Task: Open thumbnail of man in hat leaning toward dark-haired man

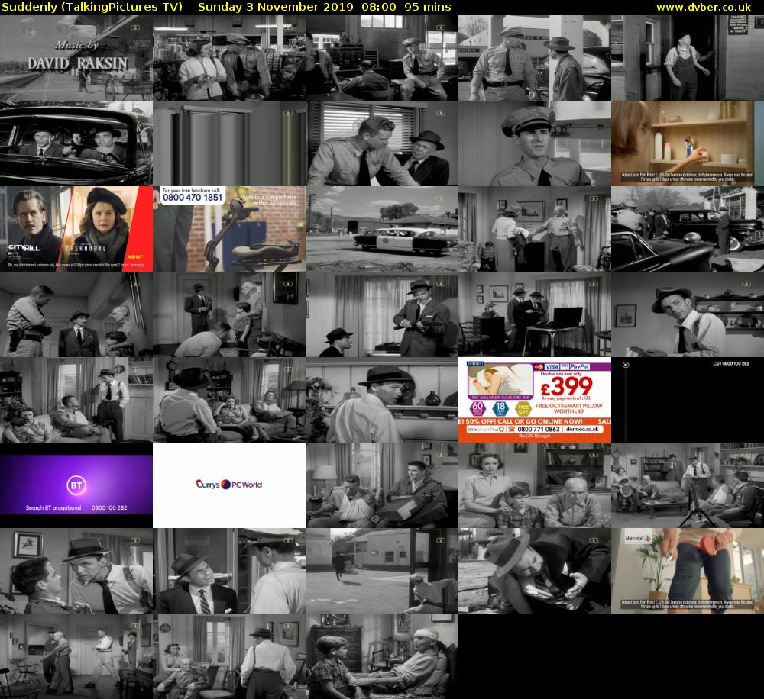Action: [x=76, y=571]
